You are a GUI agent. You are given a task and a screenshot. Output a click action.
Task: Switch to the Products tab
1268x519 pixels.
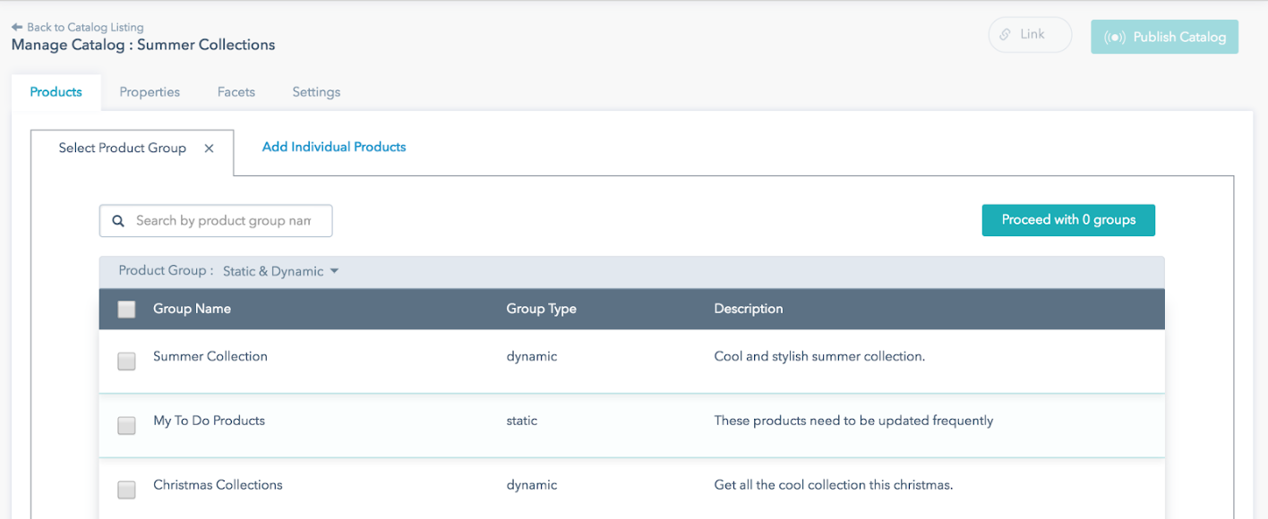pos(56,92)
